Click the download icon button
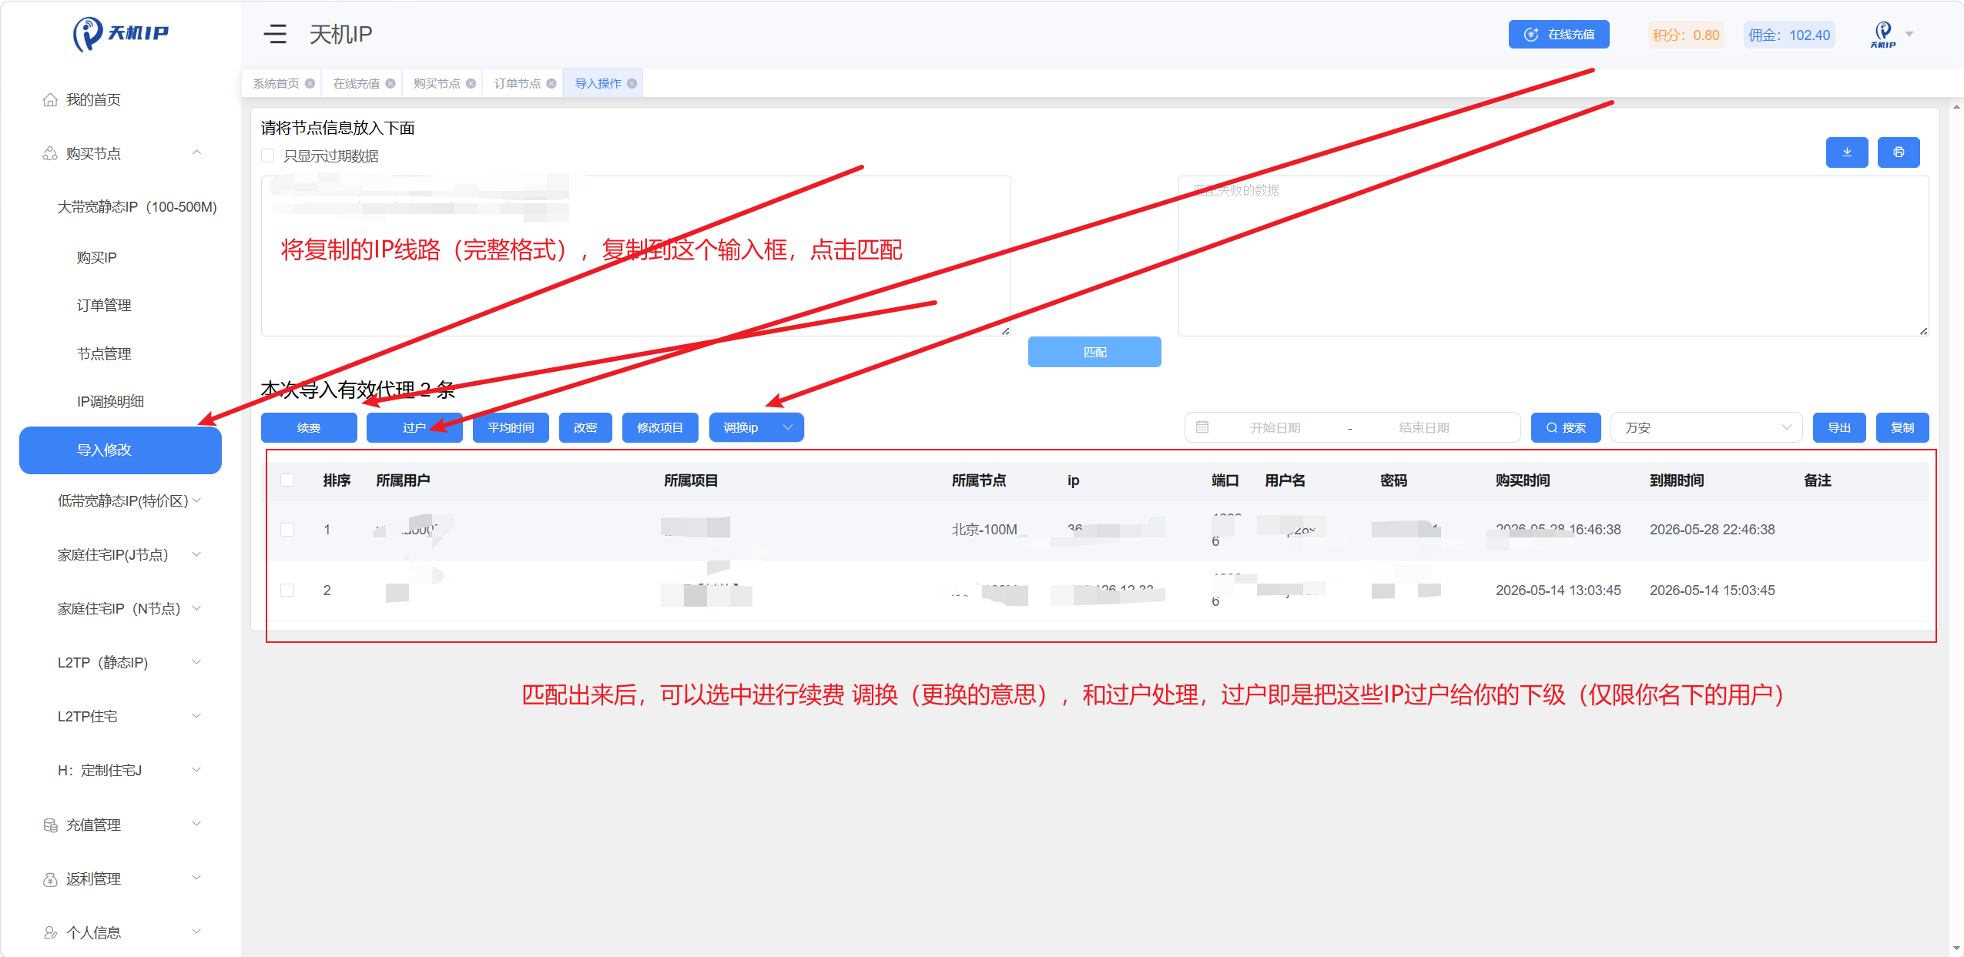This screenshot has width=1964, height=957. point(1847,152)
